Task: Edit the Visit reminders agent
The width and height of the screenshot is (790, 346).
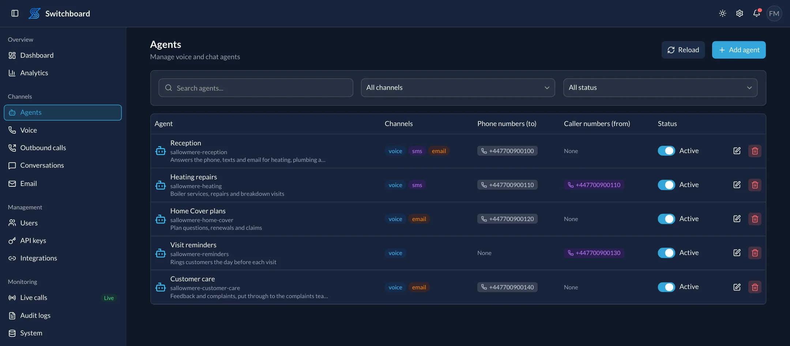Action: (737, 253)
